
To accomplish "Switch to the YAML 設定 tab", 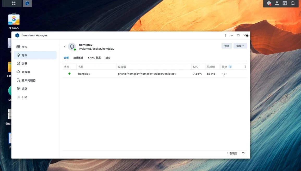I will (x=94, y=58).
